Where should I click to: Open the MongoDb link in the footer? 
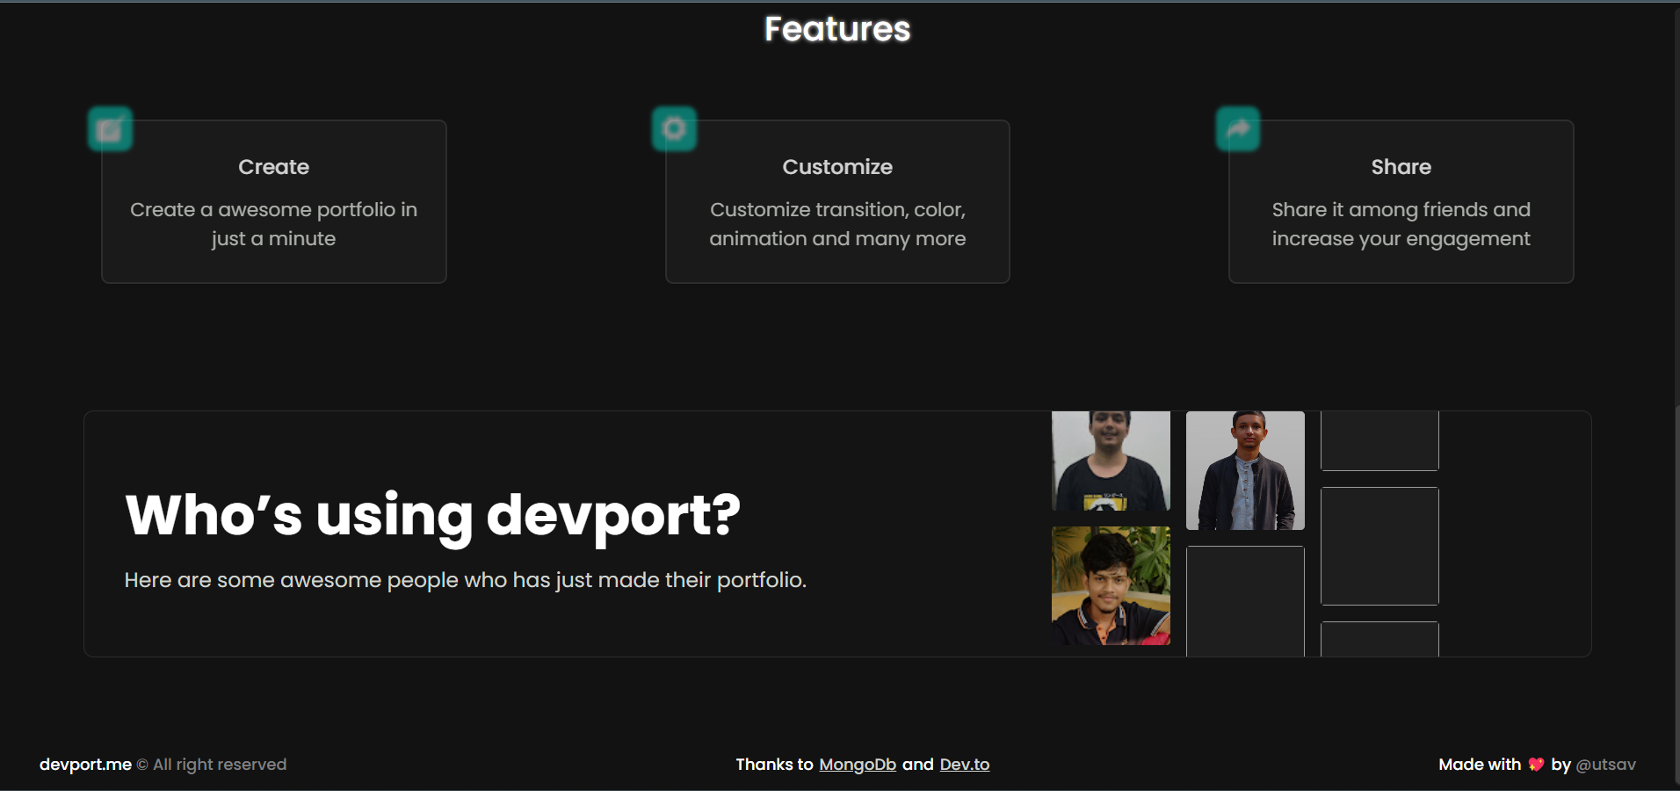click(x=858, y=764)
